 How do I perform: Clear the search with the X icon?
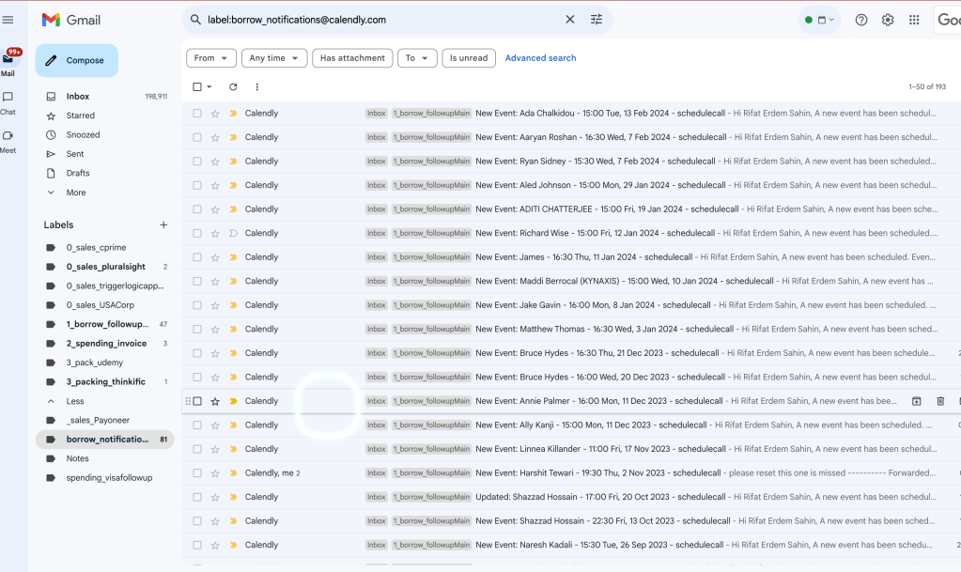pos(570,20)
